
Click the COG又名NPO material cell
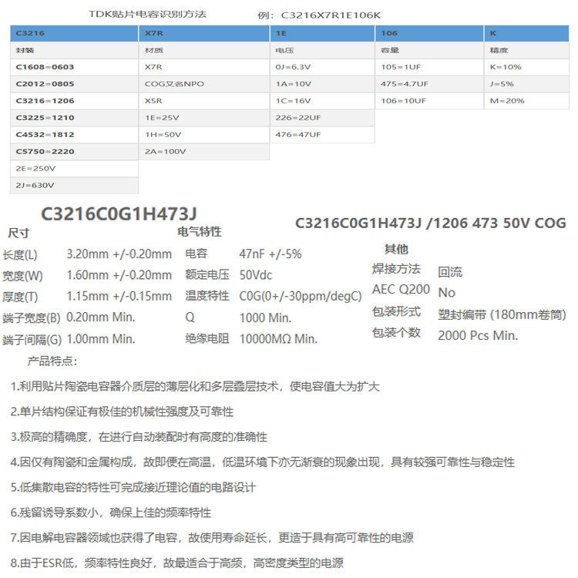[204, 84]
